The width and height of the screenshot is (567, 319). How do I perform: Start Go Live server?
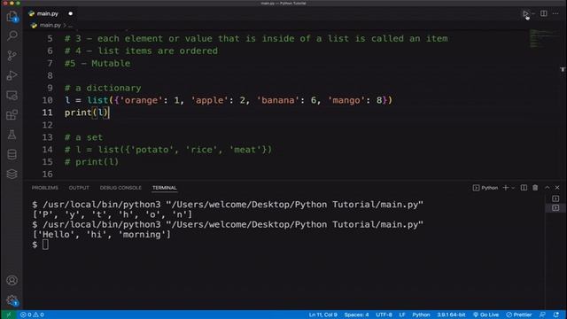click(x=486, y=315)
